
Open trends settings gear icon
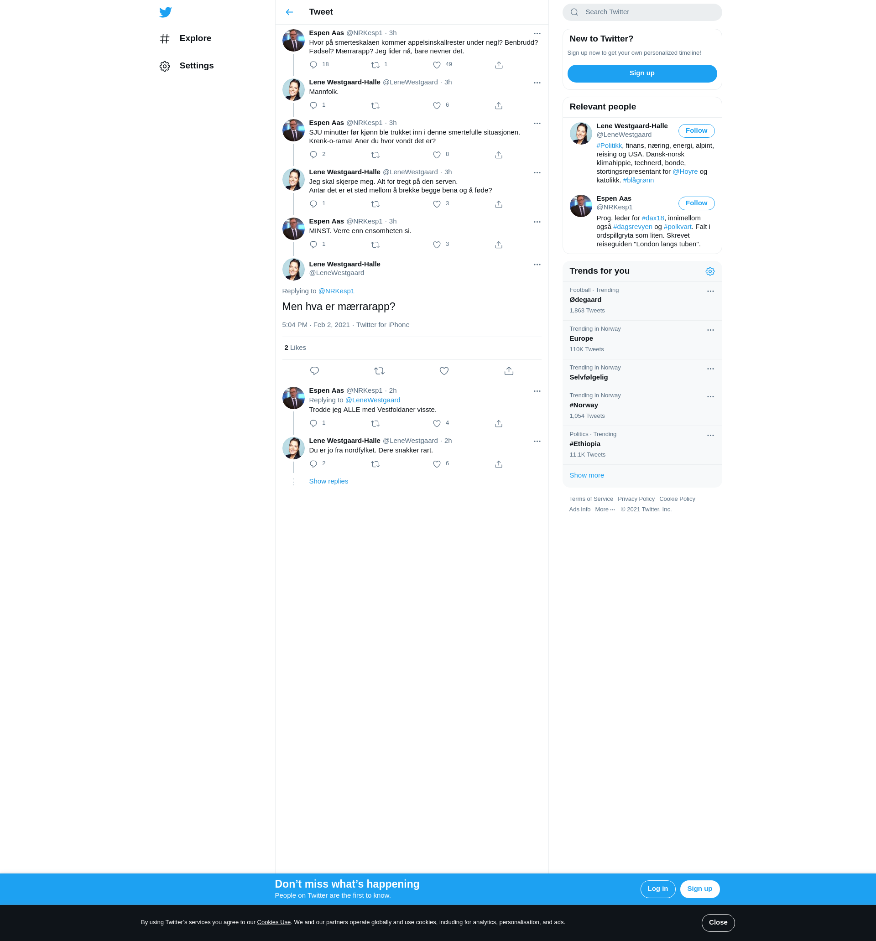(710, 271)
